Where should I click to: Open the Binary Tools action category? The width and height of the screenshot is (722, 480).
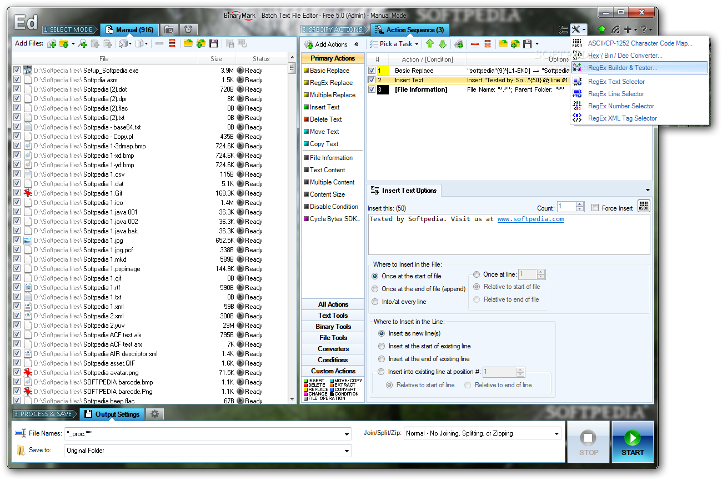[x=333, y=327]
